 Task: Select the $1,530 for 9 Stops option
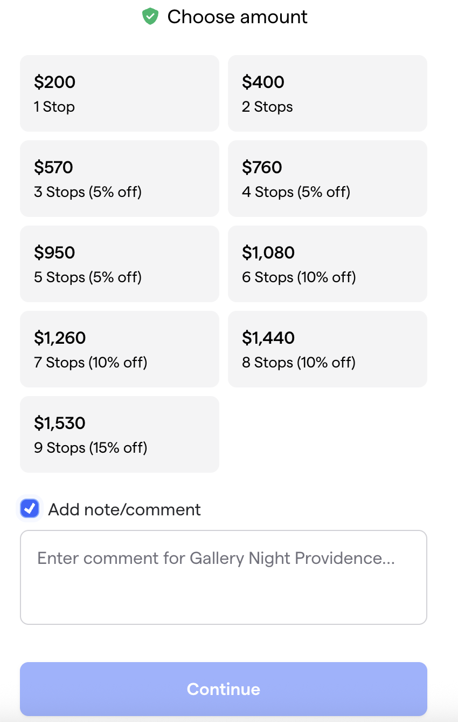[x=119, y=434]
